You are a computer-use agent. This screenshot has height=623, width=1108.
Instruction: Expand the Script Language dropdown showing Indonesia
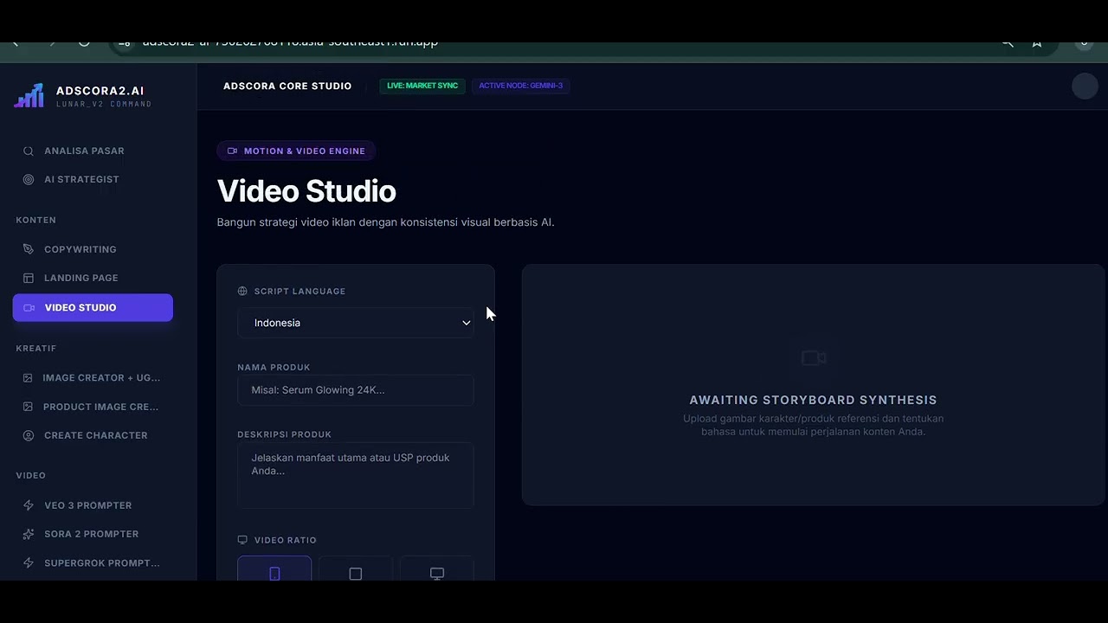tap(356, 323)
